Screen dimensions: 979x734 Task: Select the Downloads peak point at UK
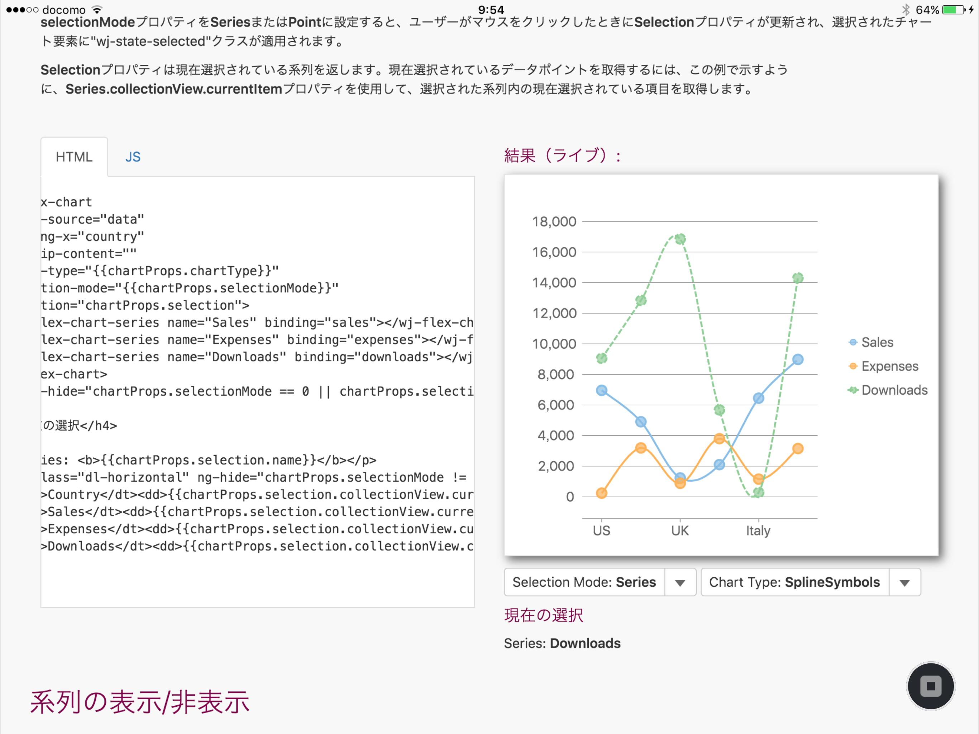click(x=680, y=239)
